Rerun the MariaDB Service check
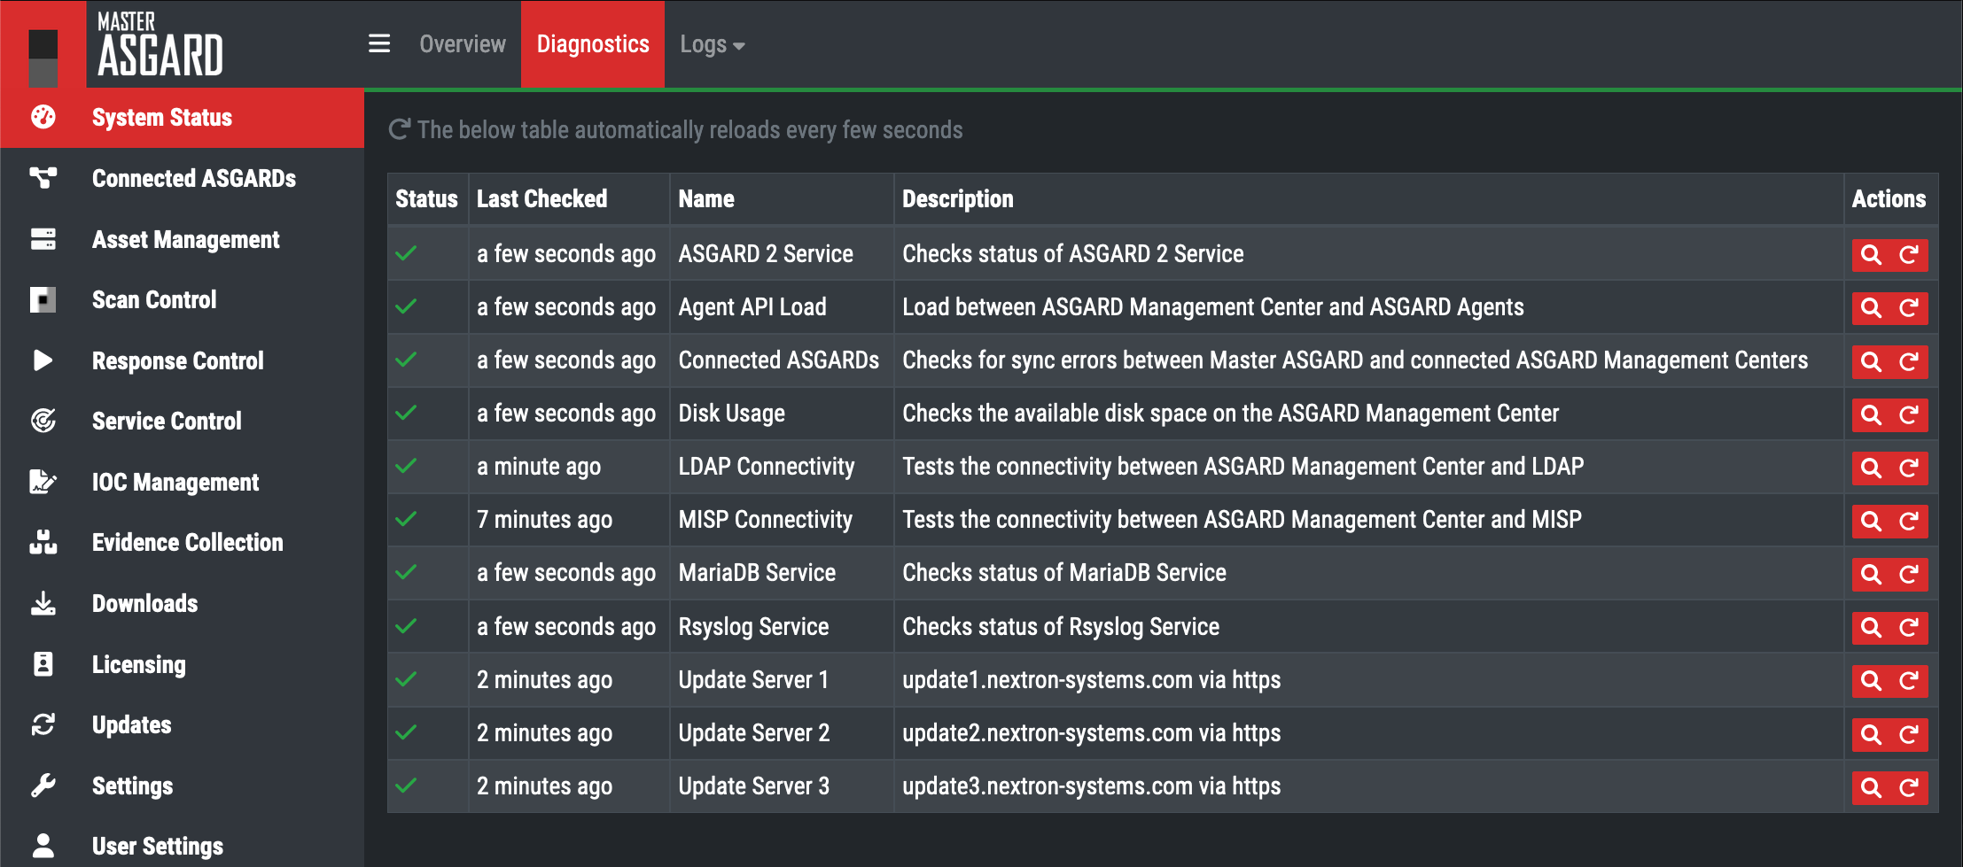The height and width of the screenshot is (867, 1963). [1909, 574]
